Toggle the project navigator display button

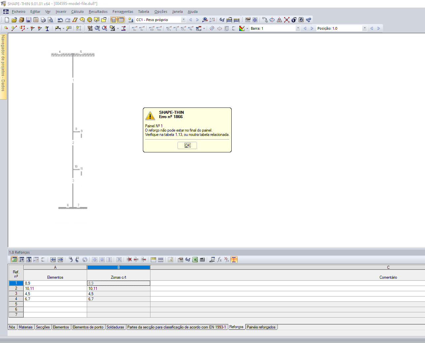(114, 20)
